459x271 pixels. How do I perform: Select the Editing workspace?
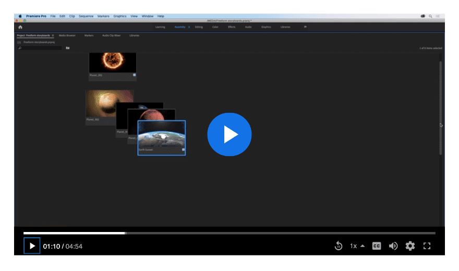tap(199, 27)
